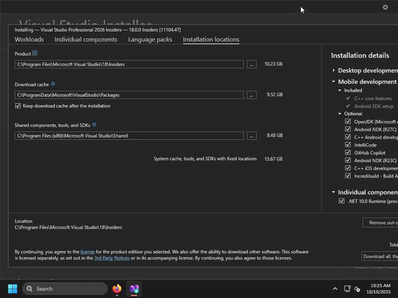
Task: Uncheck Android NDK (R23C) component
Action: coord(348,160)
